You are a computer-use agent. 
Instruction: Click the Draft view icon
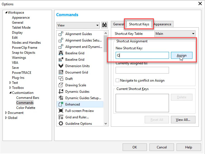(x=61, y=79)
